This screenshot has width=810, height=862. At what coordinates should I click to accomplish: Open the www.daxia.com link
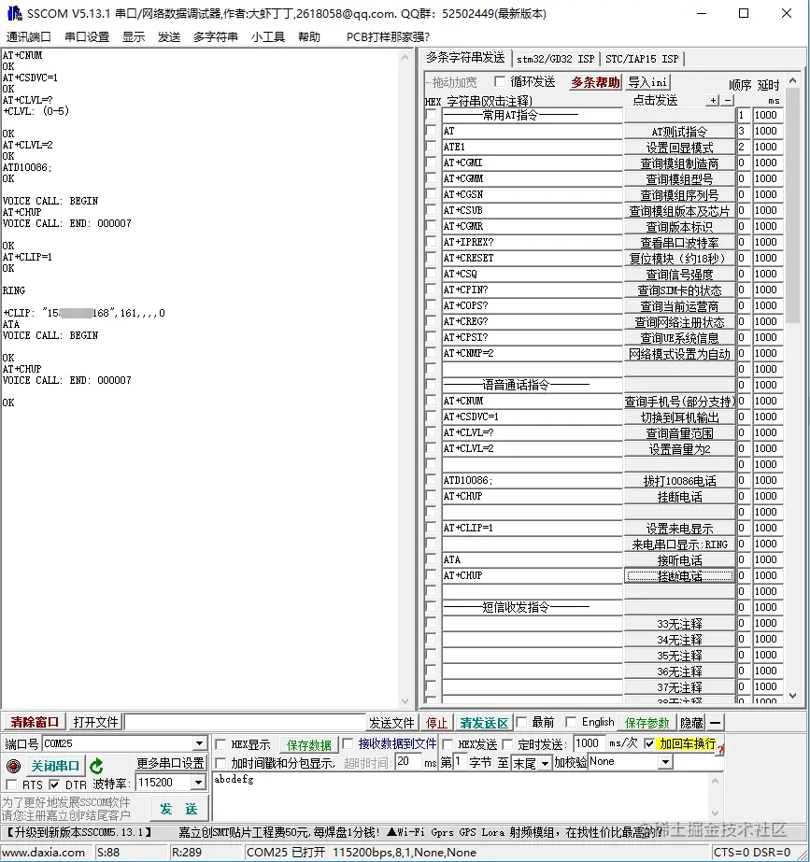45,852
